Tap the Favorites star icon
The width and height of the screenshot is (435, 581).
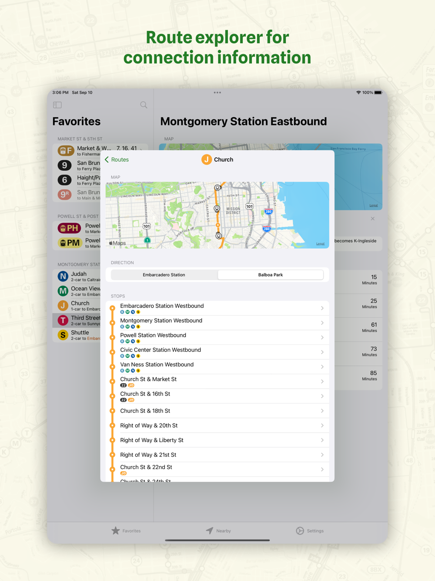click(115, 530)
